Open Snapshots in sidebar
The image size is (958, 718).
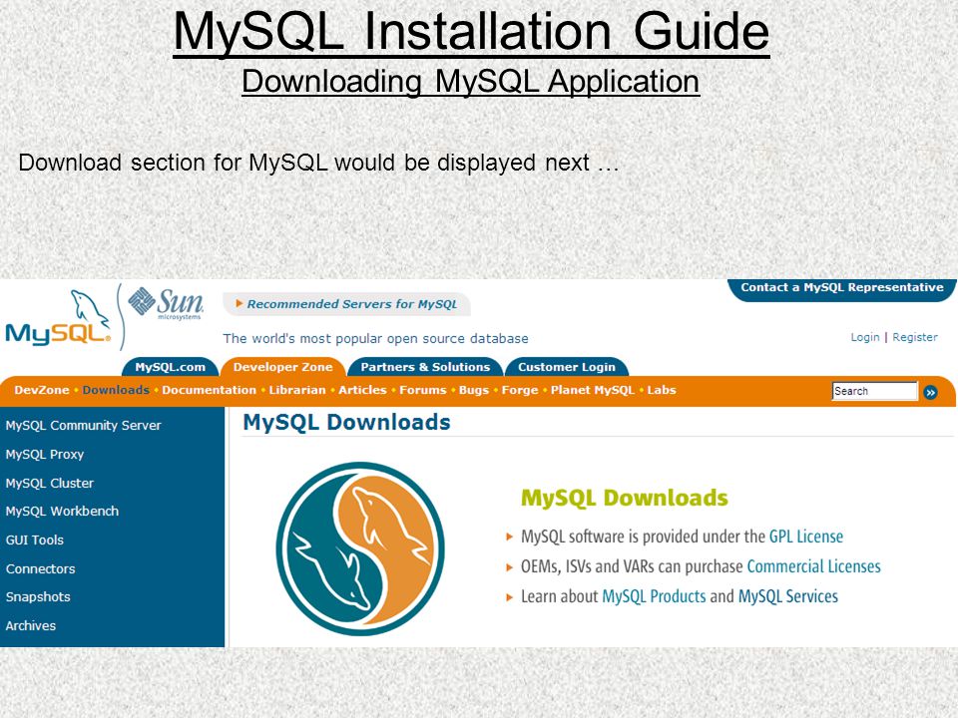coord(38,596)
